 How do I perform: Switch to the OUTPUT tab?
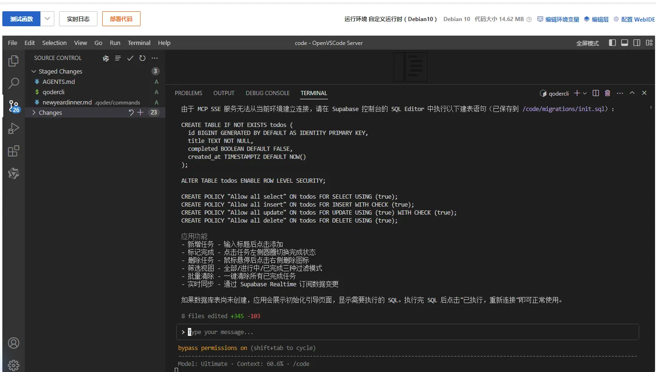(224, 93)
